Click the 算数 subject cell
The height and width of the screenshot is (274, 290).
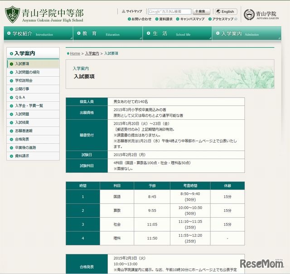[117, 210]
